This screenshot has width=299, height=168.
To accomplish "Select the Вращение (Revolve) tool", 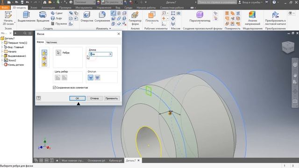I will (x=43, y=17).
